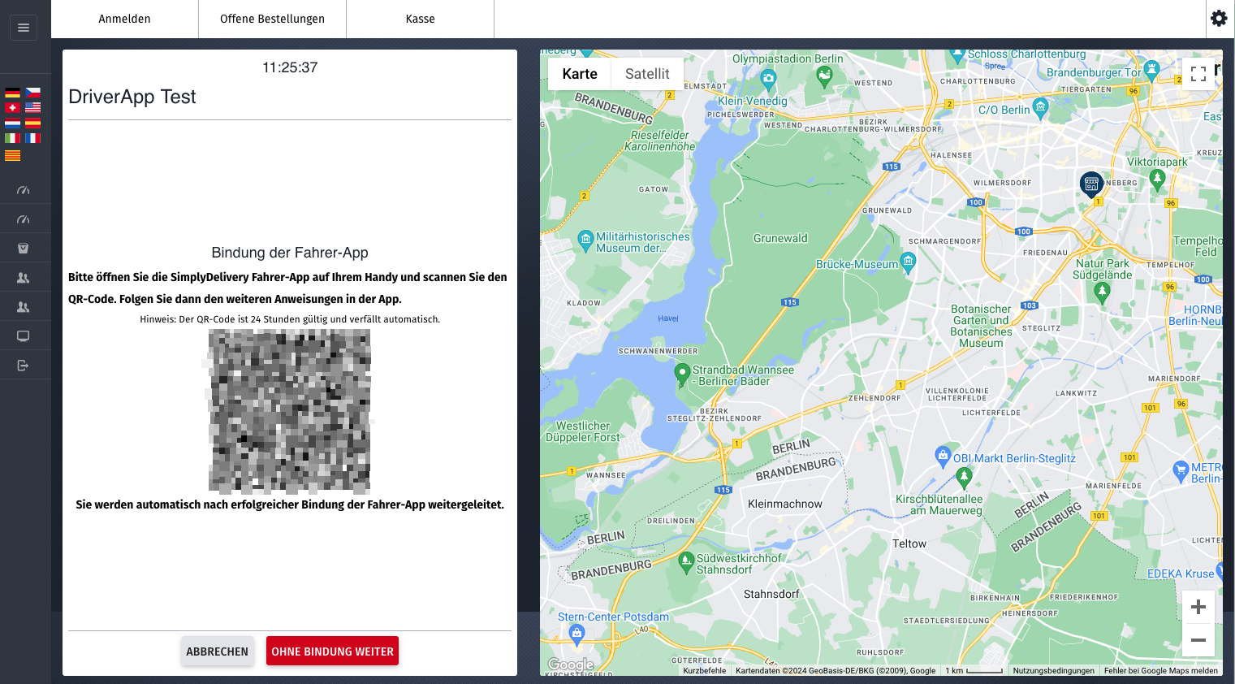
Task: Zoom out on the map
Action: [1198, 640]
